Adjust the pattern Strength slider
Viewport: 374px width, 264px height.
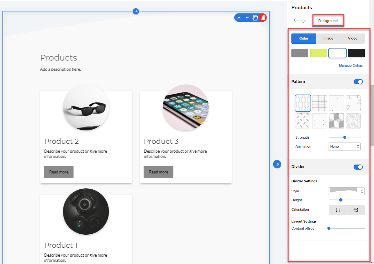click(344, 137)
